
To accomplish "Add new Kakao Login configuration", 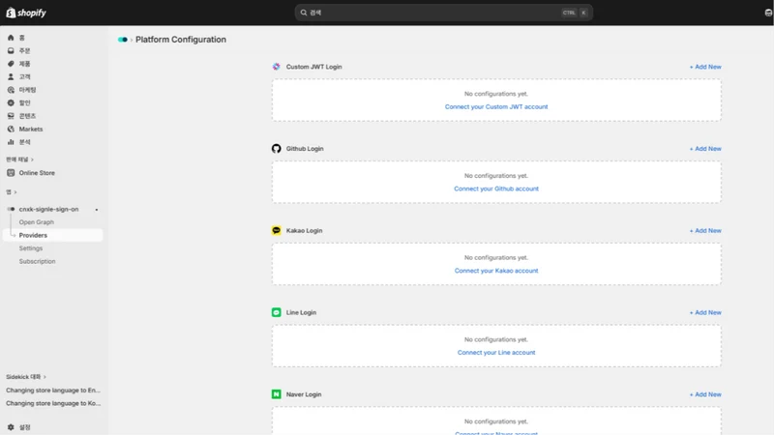I will [x=705, y=230].
